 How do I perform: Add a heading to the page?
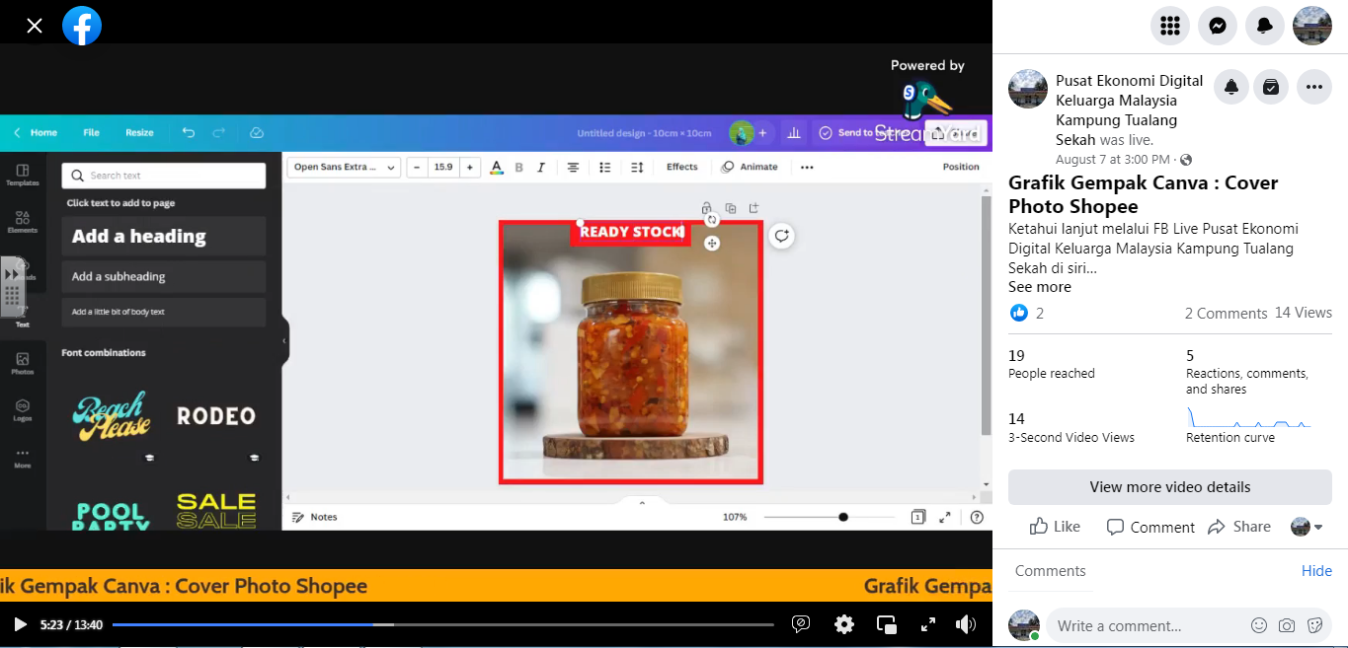click(x=163, y=237)
